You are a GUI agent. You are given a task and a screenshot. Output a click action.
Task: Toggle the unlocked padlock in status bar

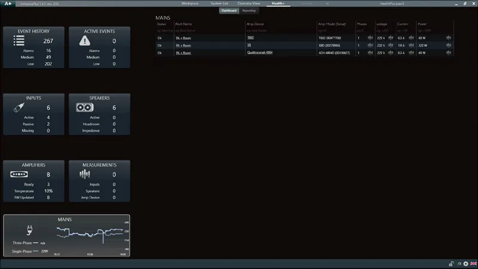[451, 264]
